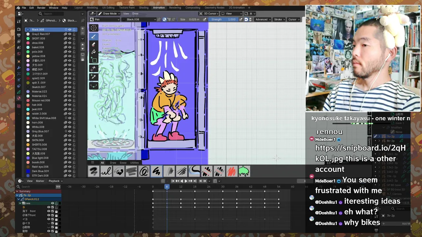Show Utilities brushes in asset shelf
Viewport: 422px width, 237px height.
coord(134,163)
